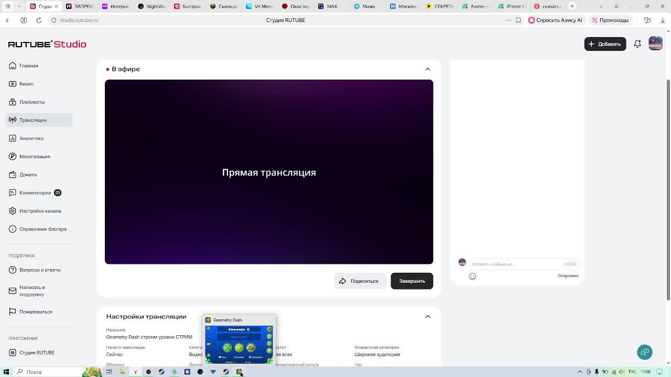Click Промокоды in the browser toolbar
The width and height of the screenshot is (671, 377).
click(610, 20)
